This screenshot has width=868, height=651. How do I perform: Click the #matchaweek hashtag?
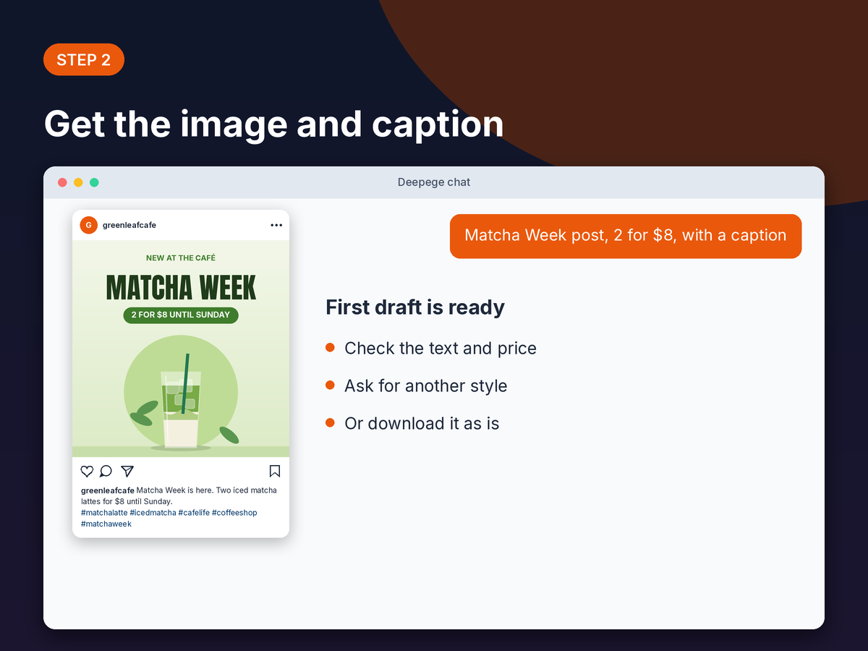106,524
